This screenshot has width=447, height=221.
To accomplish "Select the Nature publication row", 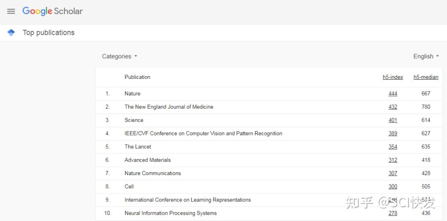I will click(132, 94).
